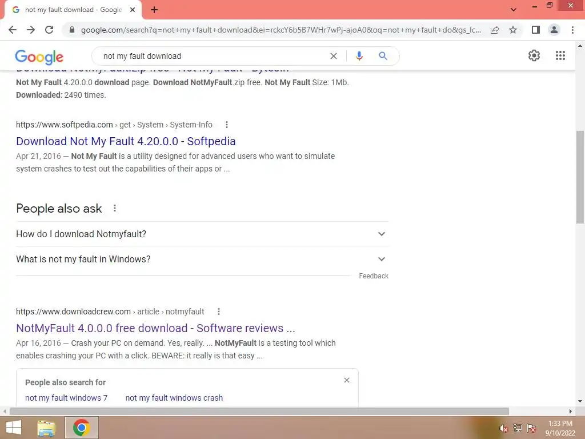
Task: Open a new browser tab
Action: click(154, 10)
